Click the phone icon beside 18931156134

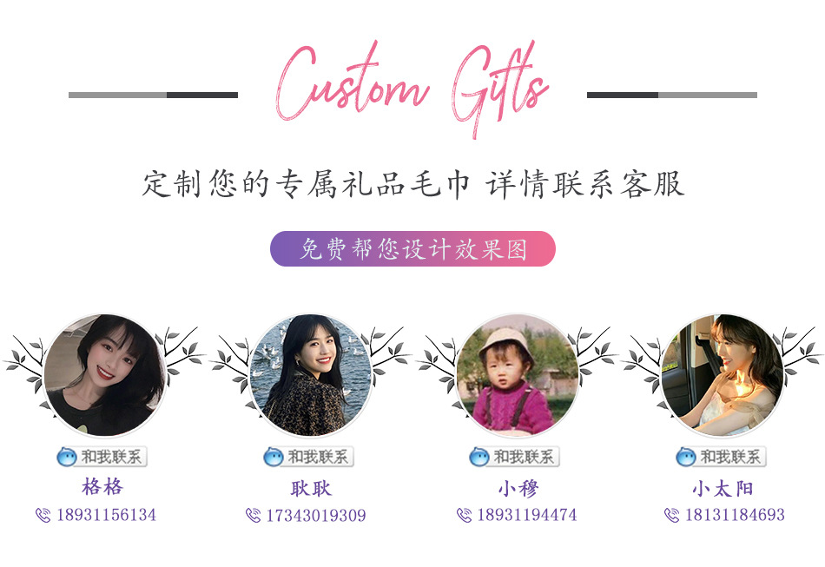point(43,515)
